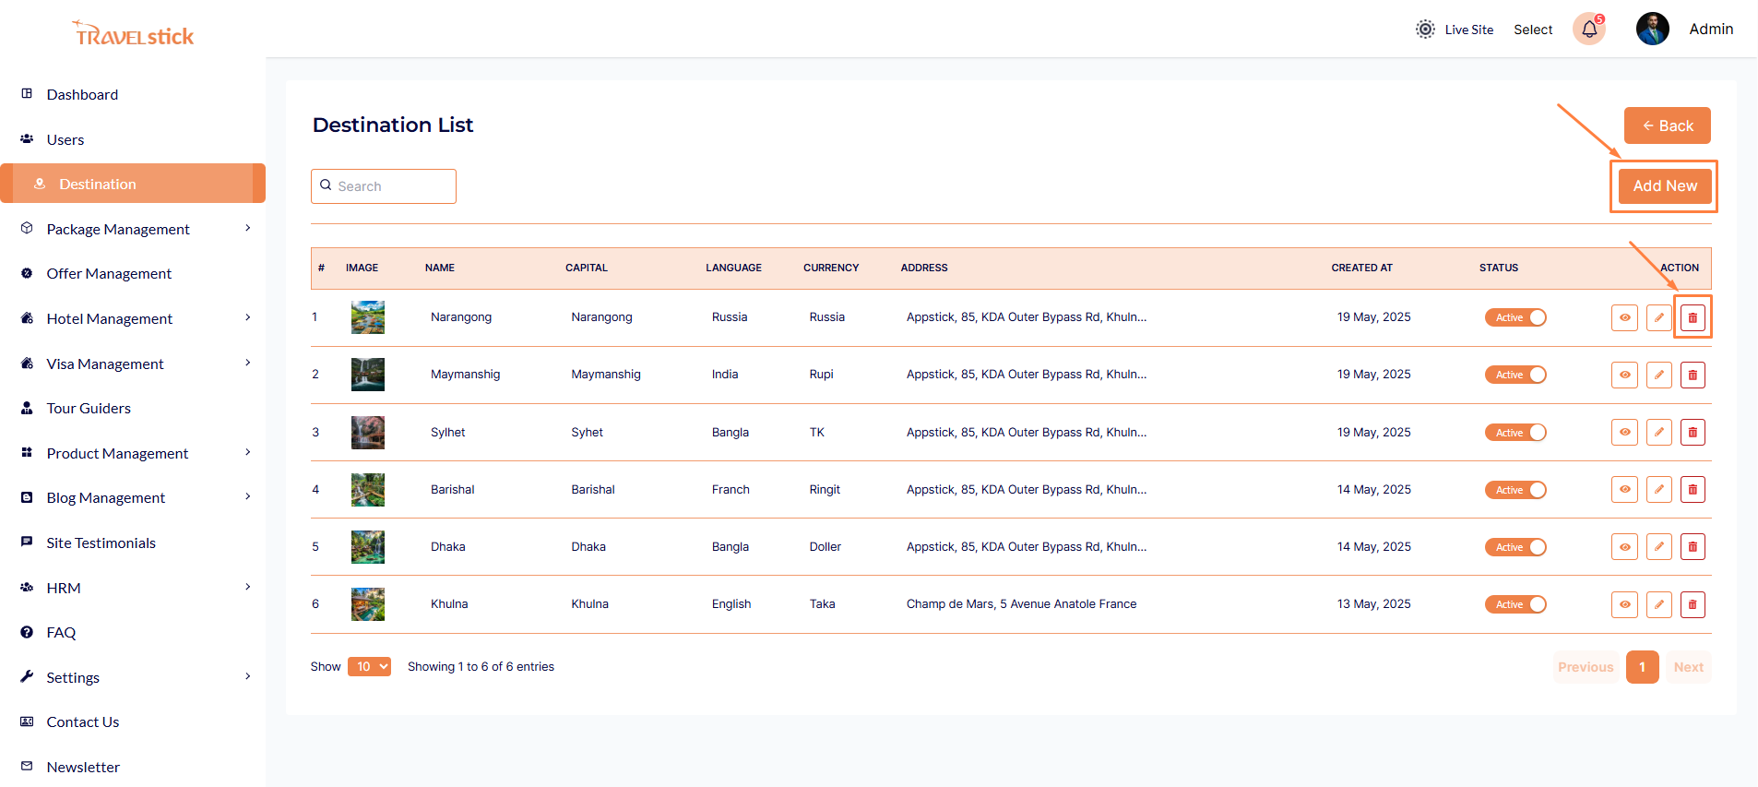
Task: Open the Narangong thumbnail image
Action: (x=368, y=317)
